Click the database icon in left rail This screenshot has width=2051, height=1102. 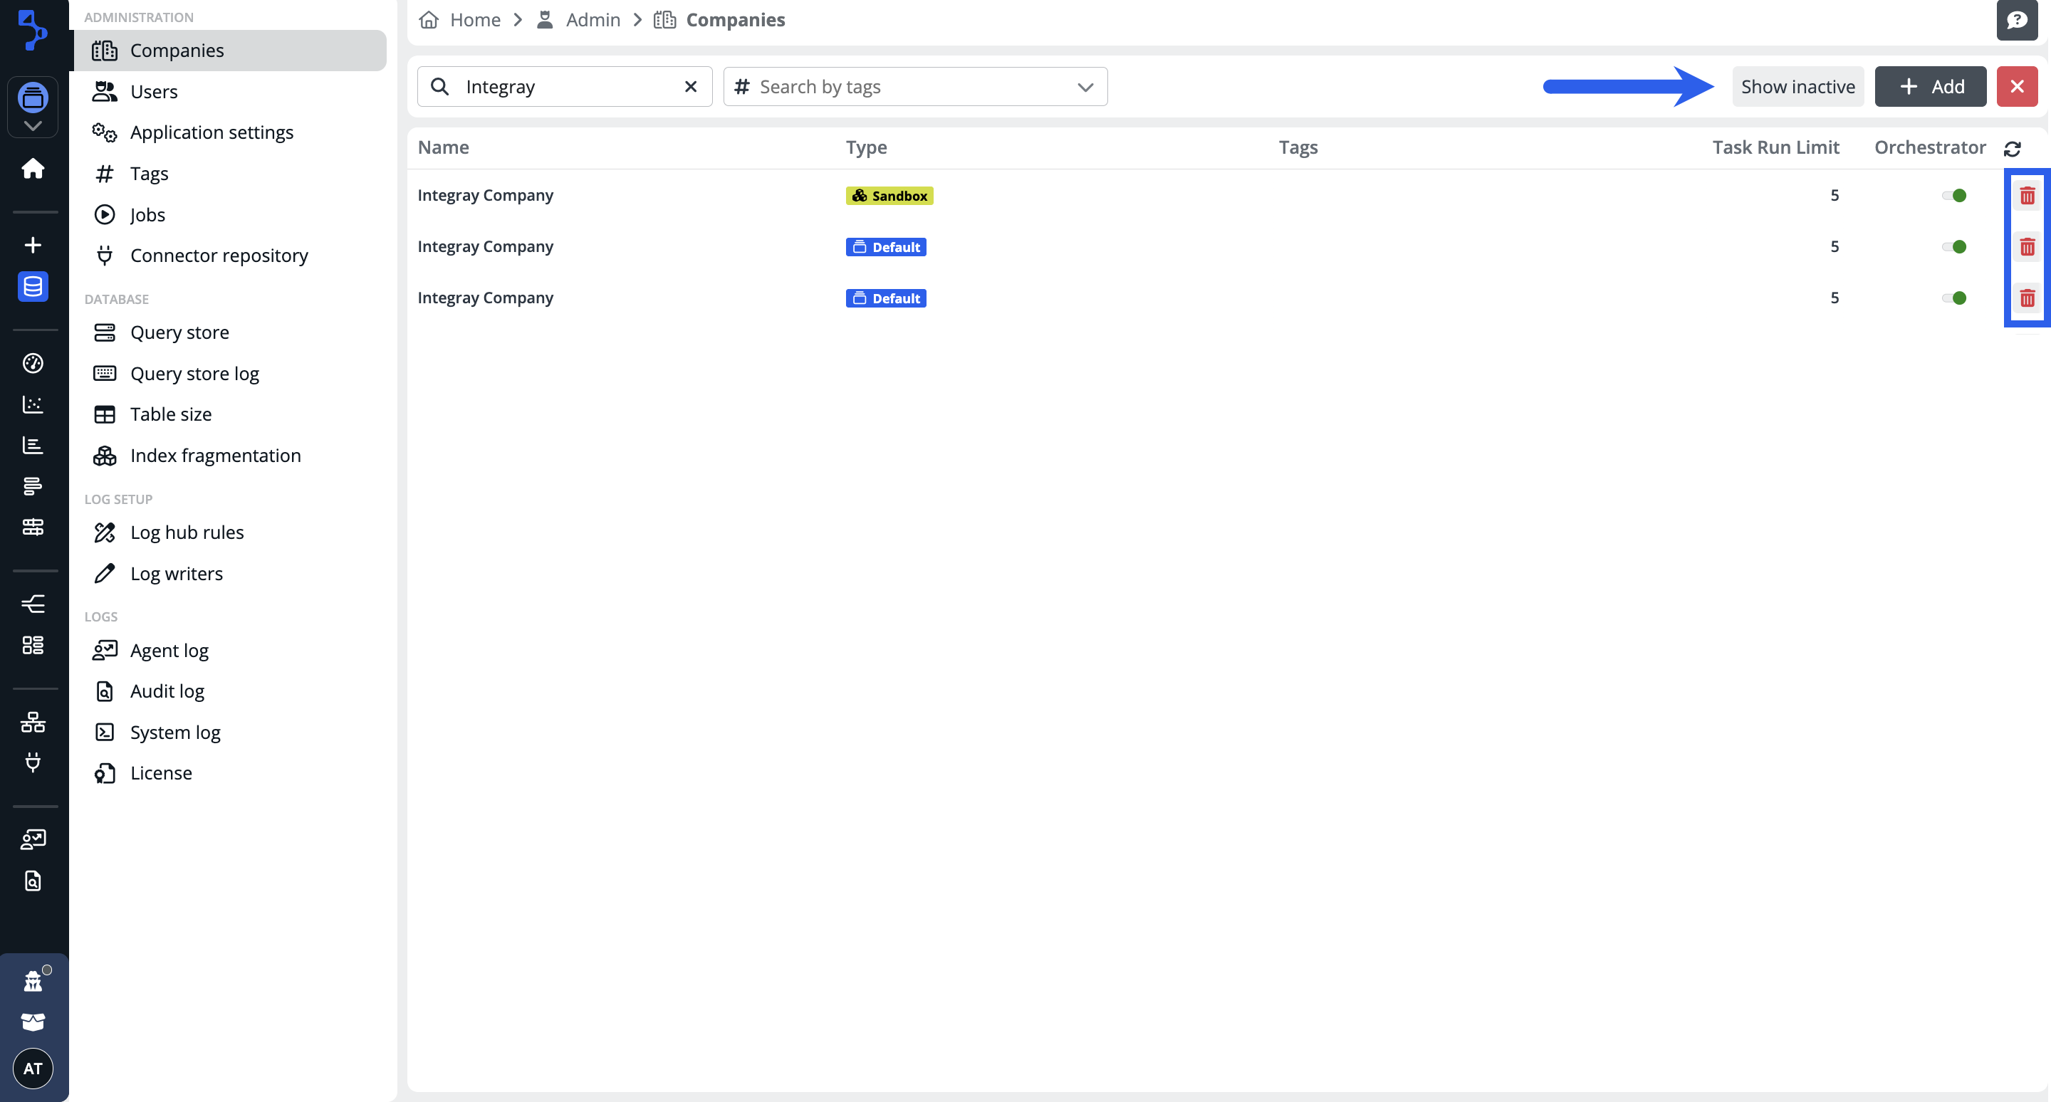point(33,286)
